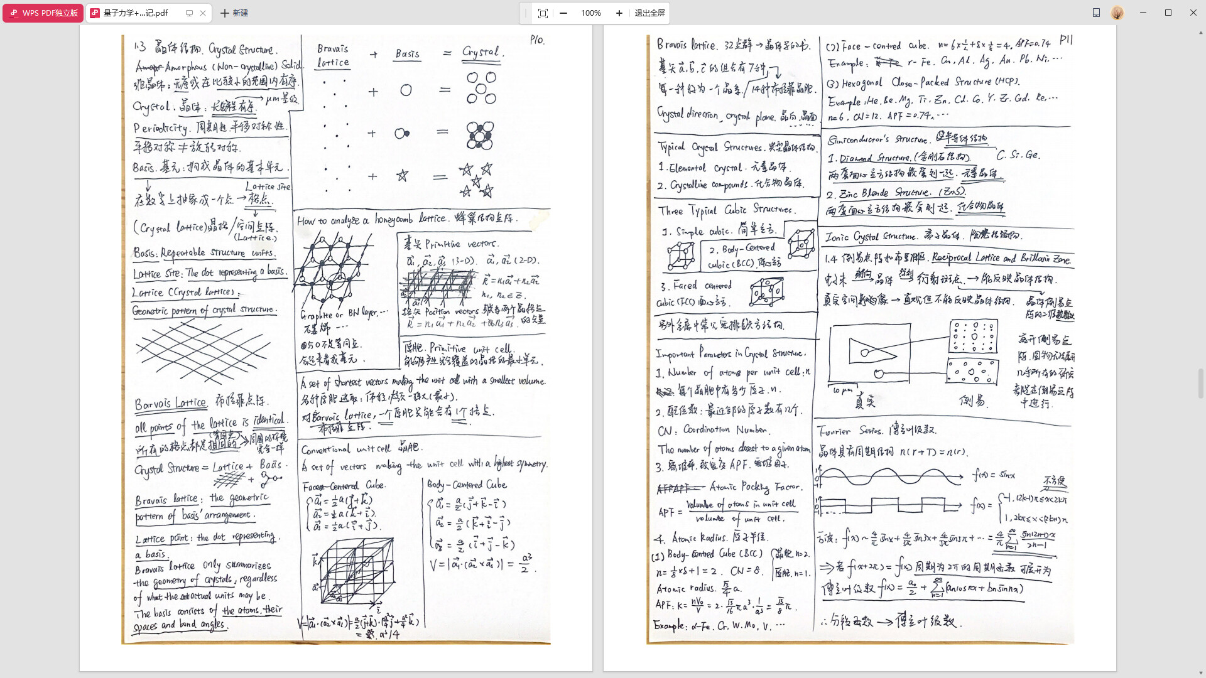This screenshot has width=1206, height=678.
Task: Maximize the WPS PDF window
Action: click(1168, 13)
